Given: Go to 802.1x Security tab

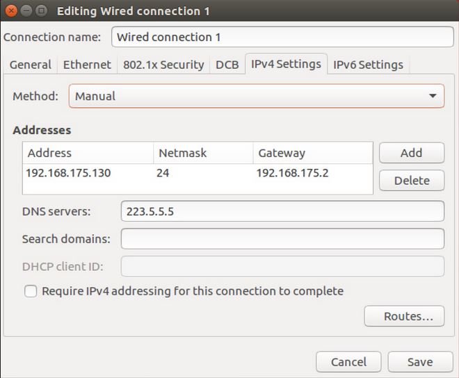Looking at the screenshot, I should pyautogui.click(x=163, y=65).
